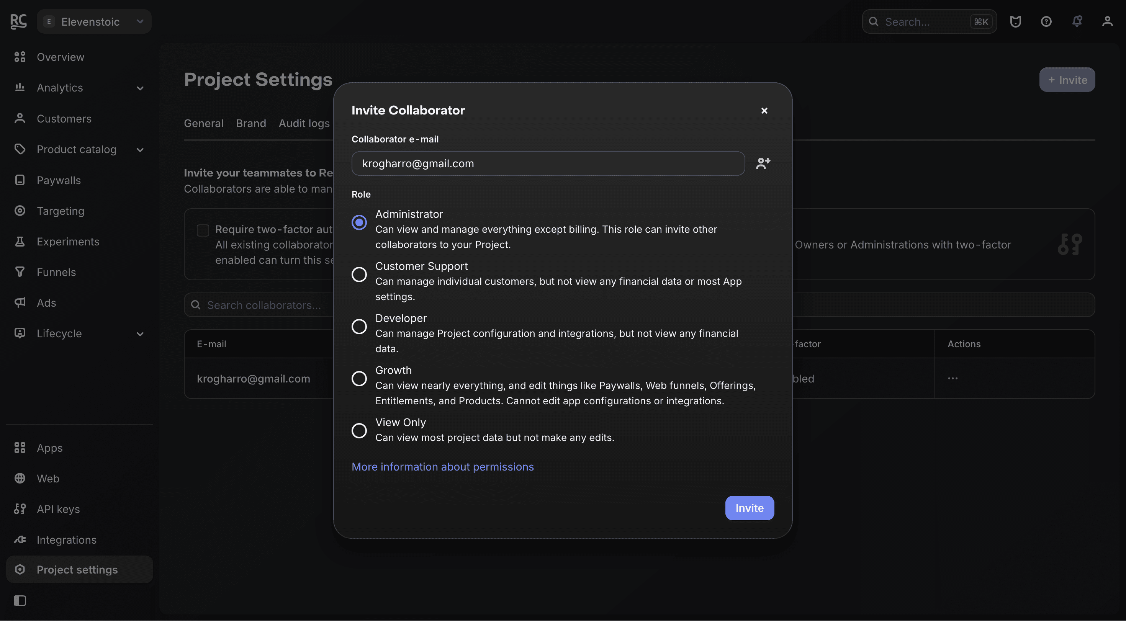
Task: Open Integrations from the sidebar
Action: [80, 540]
